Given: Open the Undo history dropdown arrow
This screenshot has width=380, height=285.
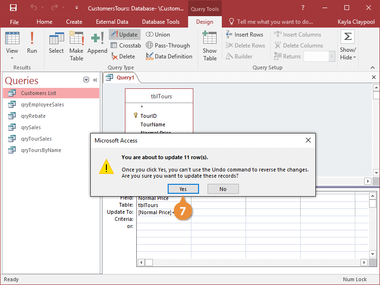Looking at the screenshot, I should tap(43, 8).
